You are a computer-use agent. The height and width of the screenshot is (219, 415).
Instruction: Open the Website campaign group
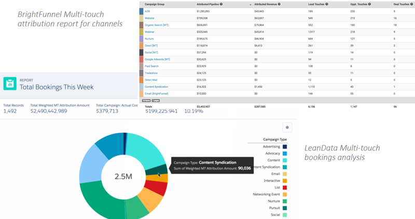[x=149, y=18]
